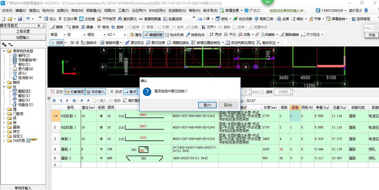Open 查看钢筋量 view rebar quantity
Screen dimensions: 379x190
click(x=150, y=19)
